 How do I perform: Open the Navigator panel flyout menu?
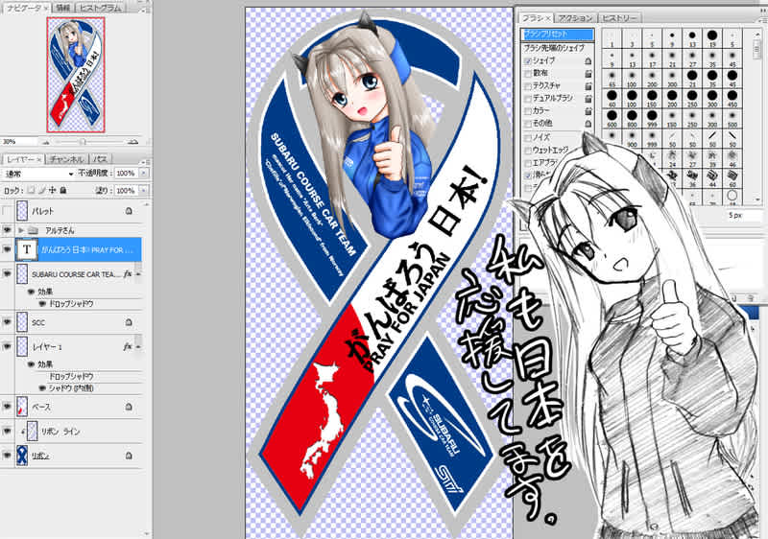147,10
